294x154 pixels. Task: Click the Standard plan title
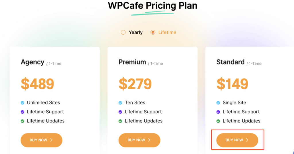pyautogui.click(x=230, y=62)
